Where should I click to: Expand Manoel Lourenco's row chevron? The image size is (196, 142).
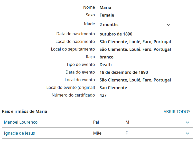click(x=188, y=122)
